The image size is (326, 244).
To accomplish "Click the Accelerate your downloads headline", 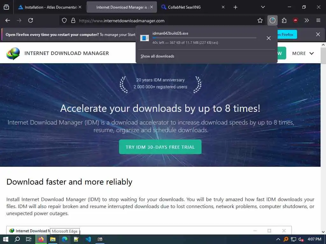I will pos(160,108).
